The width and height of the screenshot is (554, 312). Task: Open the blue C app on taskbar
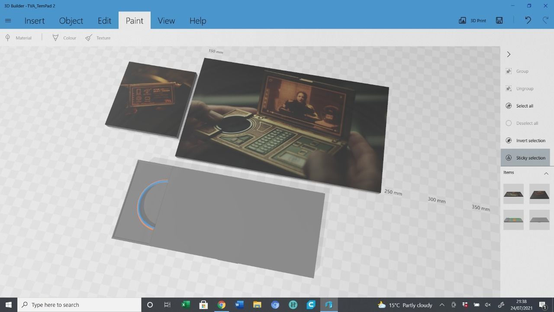pos(311,305)
